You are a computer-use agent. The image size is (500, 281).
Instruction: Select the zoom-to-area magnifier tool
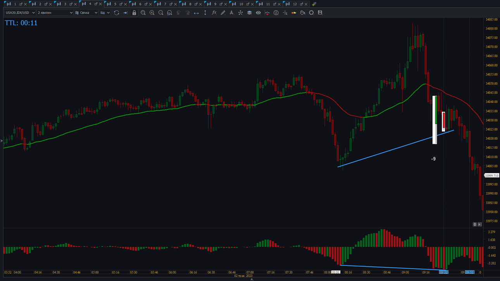pyautogui.click(x=169, y=13)
